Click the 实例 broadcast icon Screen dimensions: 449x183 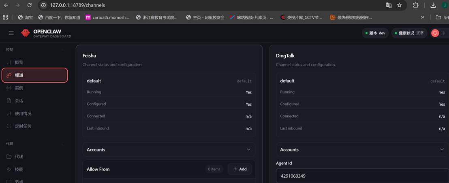[9, 88]
